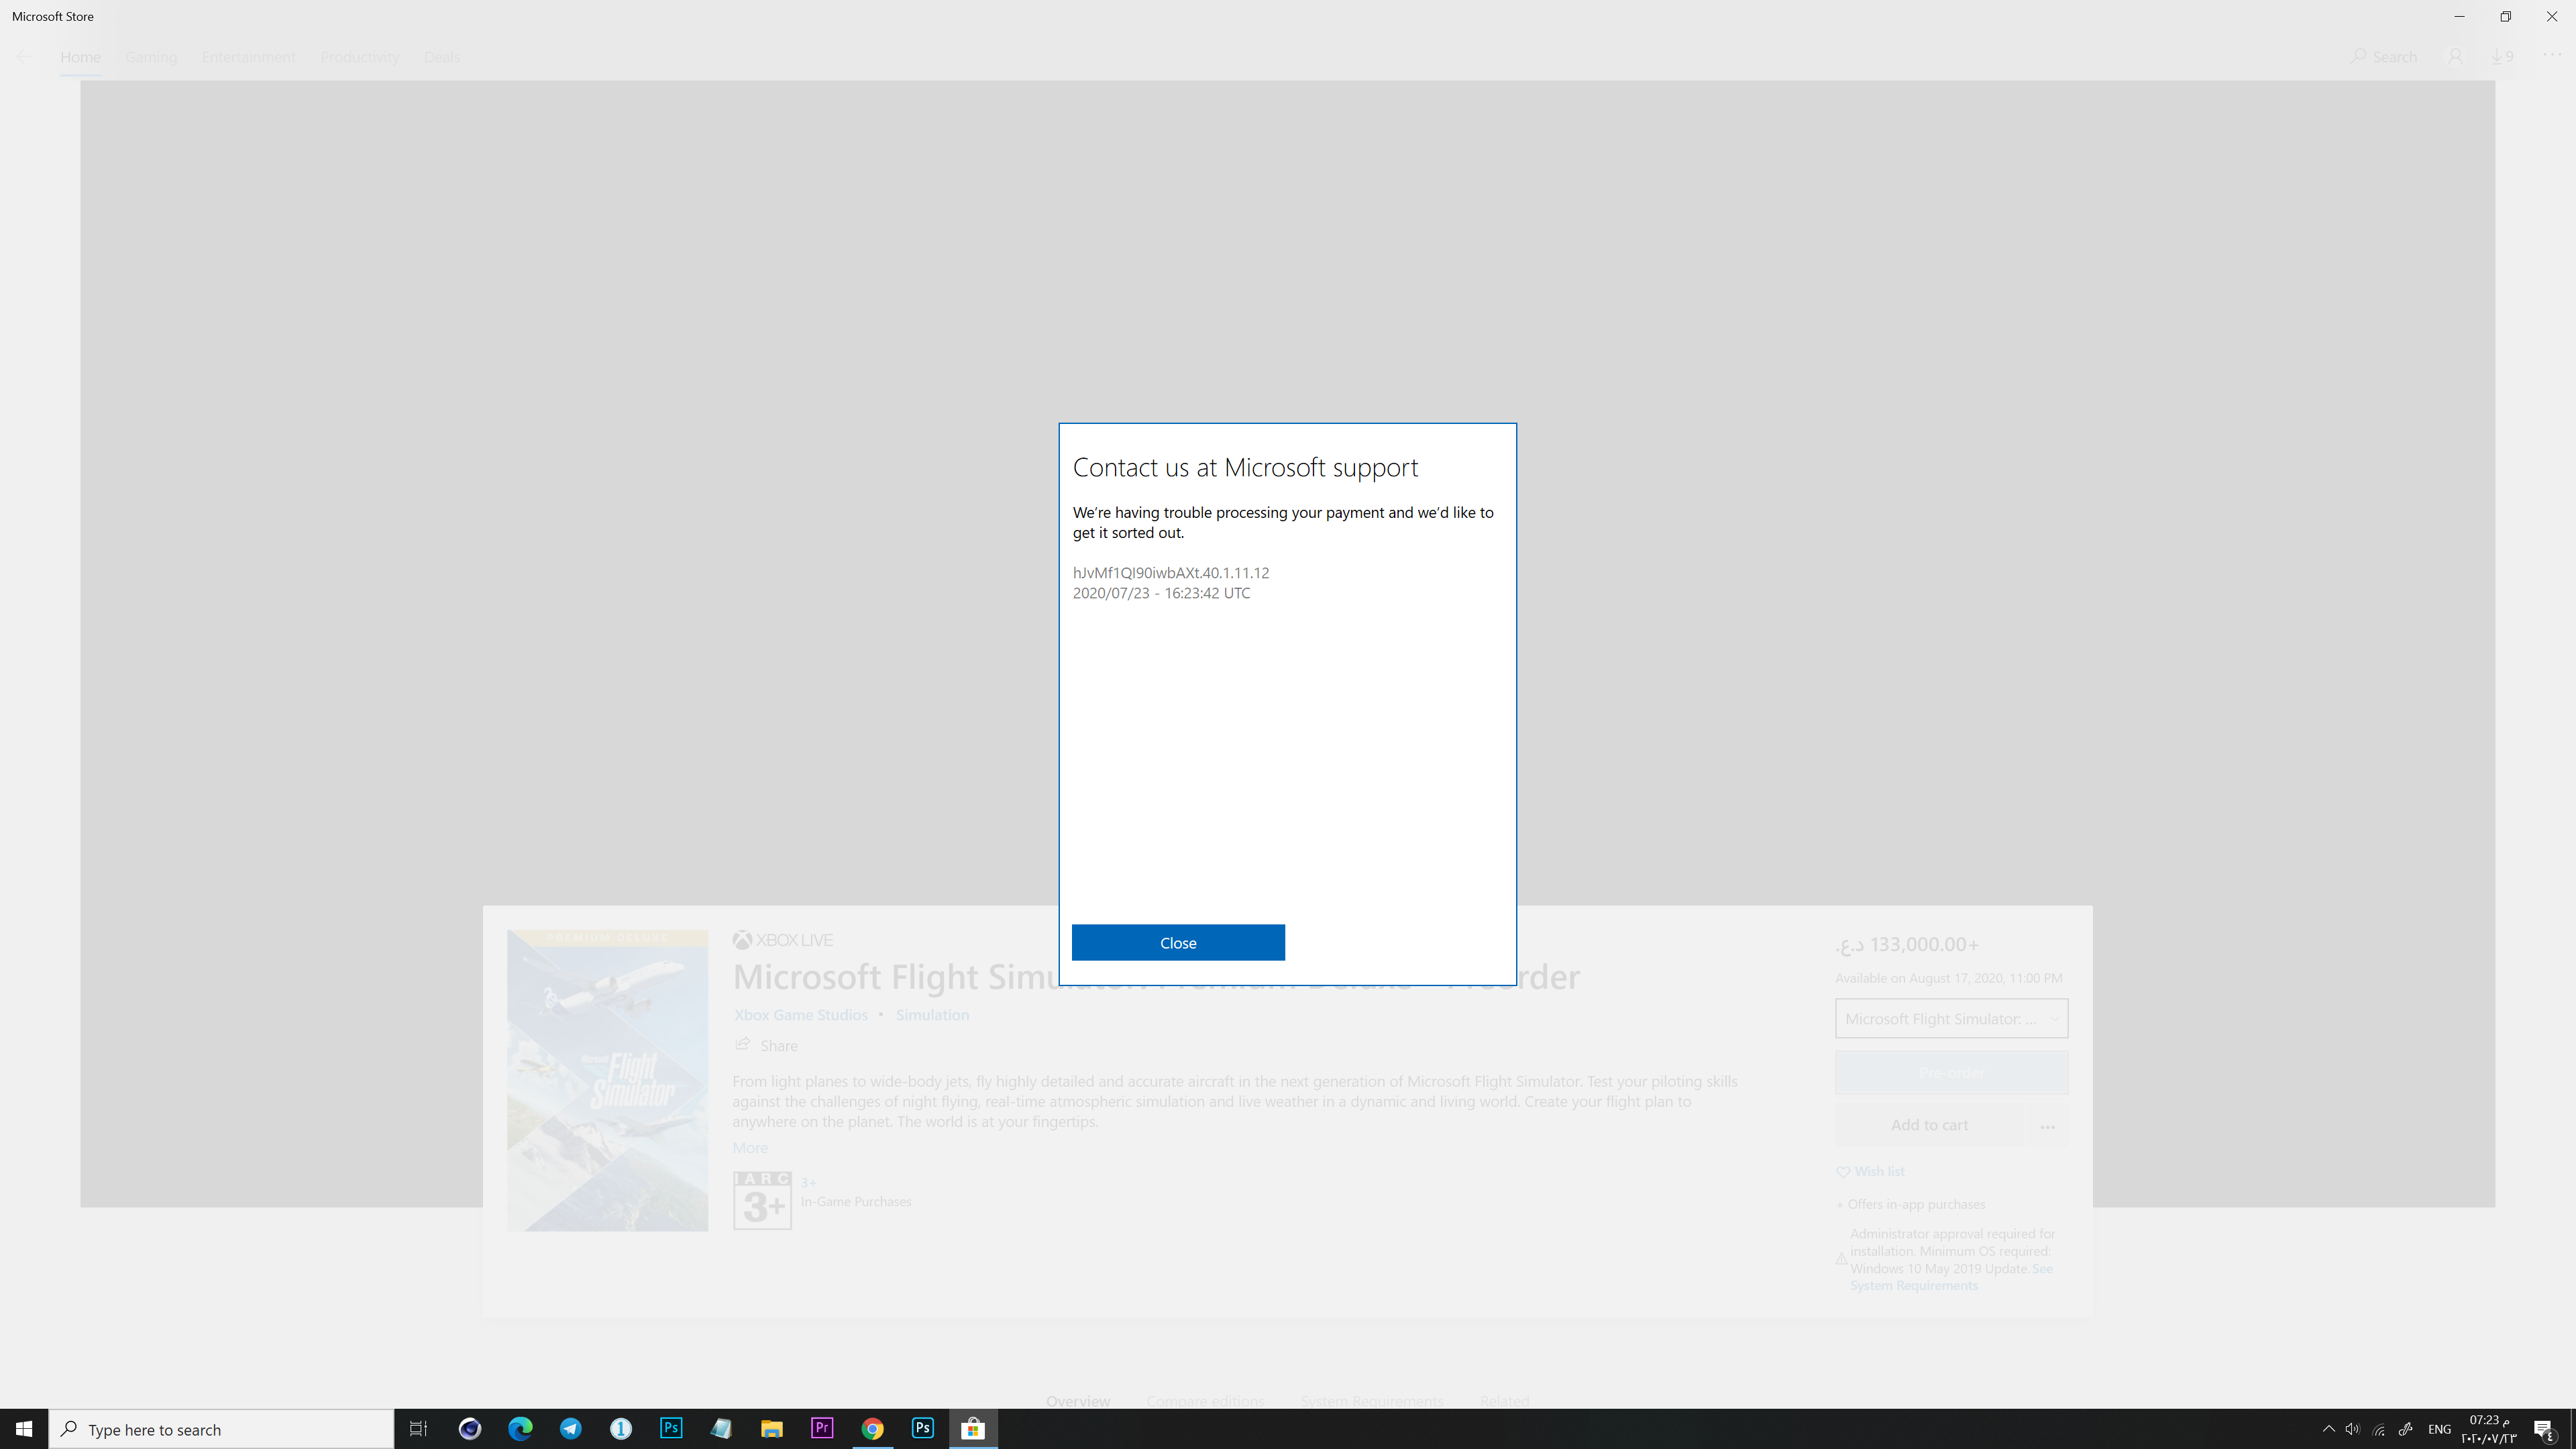Minimize the Microsoft Store window
The width and height of the screenshot is (2576, 1449).
(2459, 16)
